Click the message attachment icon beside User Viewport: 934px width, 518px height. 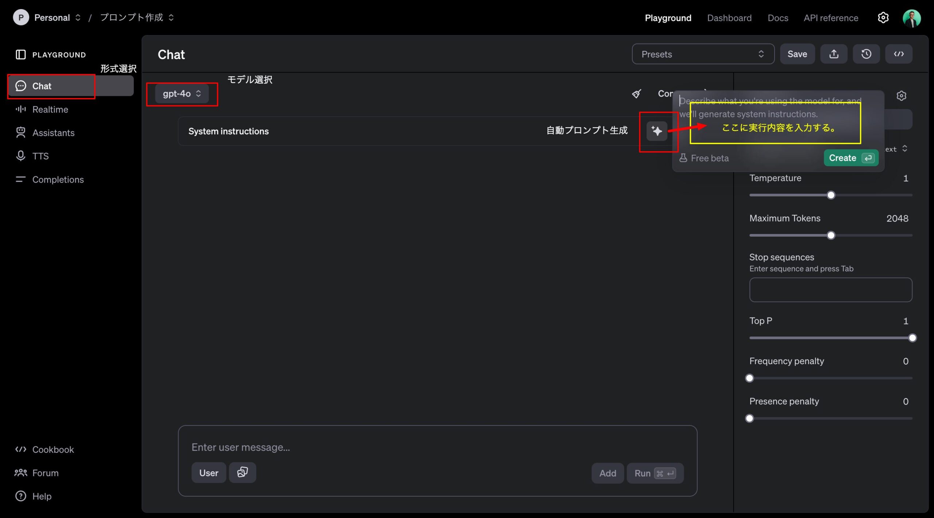[242, 472]
